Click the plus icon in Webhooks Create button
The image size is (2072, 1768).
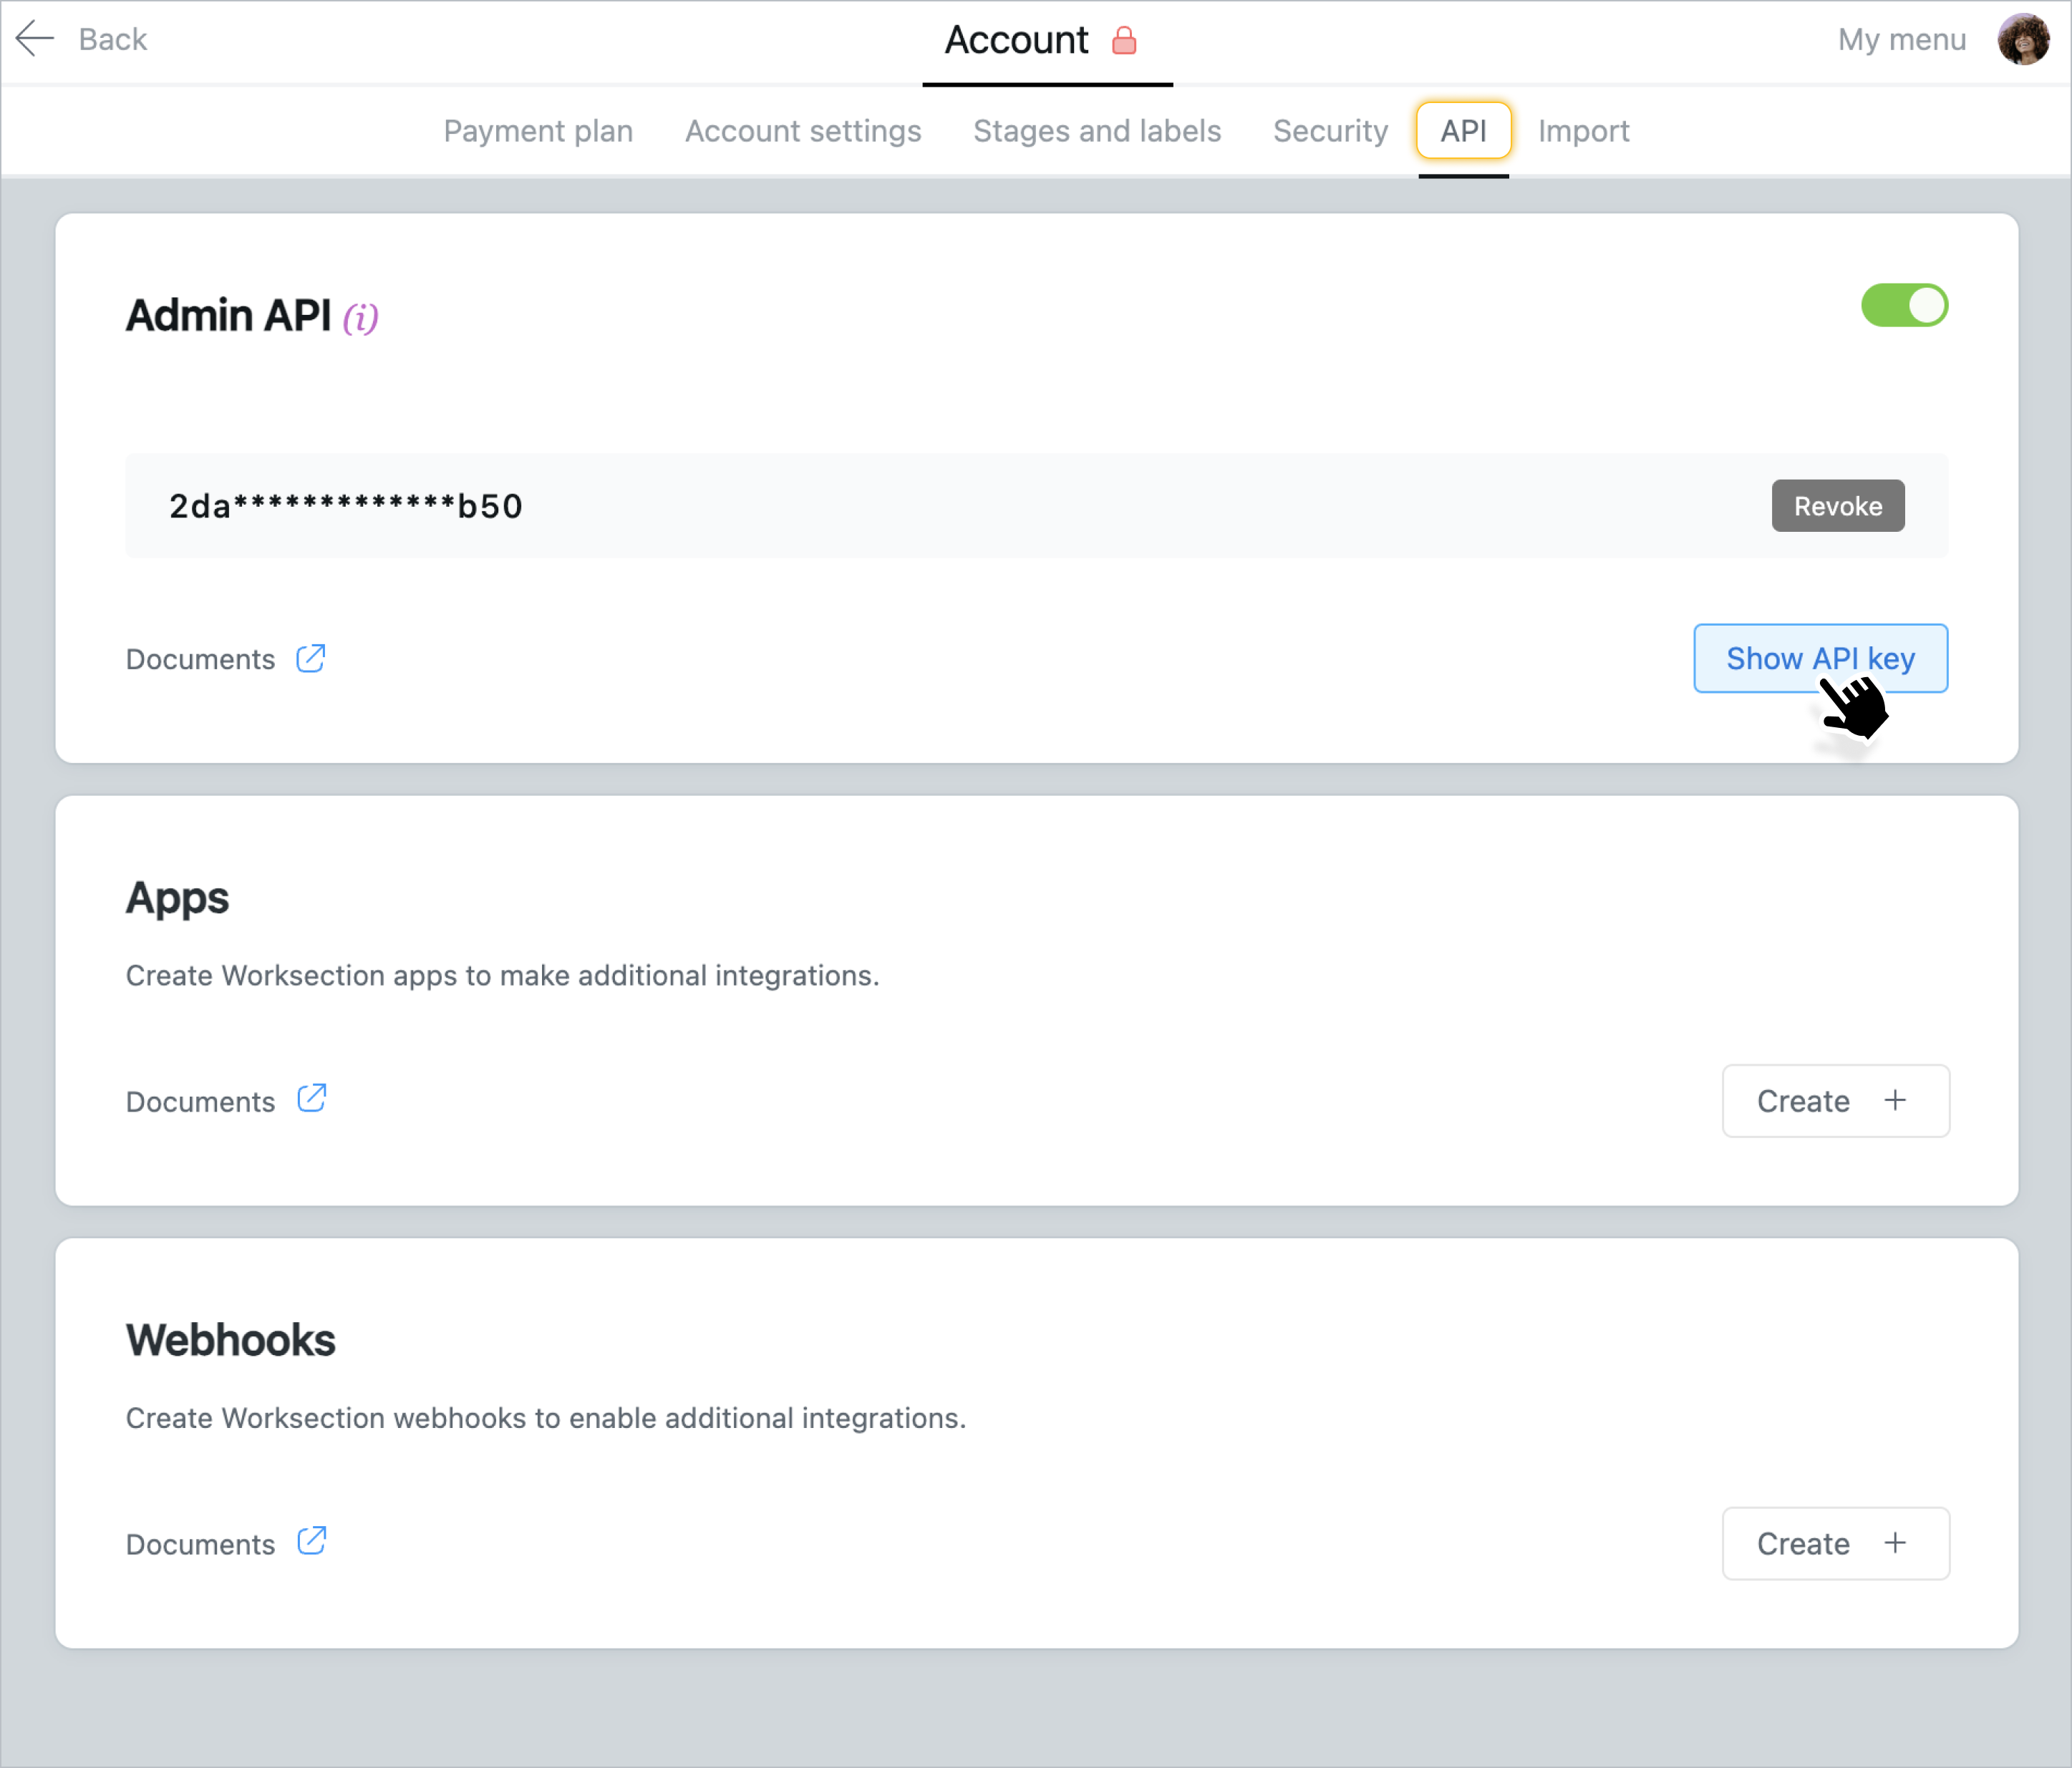[1895, 1543]
